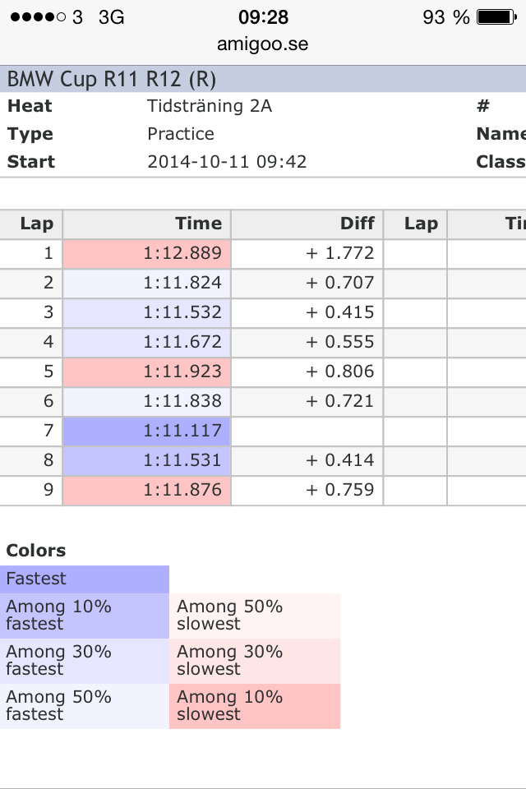This screenshot has width=526, height=789.
Task: Tap the Among 50% slowest swatch
Action: coord(255,616)
